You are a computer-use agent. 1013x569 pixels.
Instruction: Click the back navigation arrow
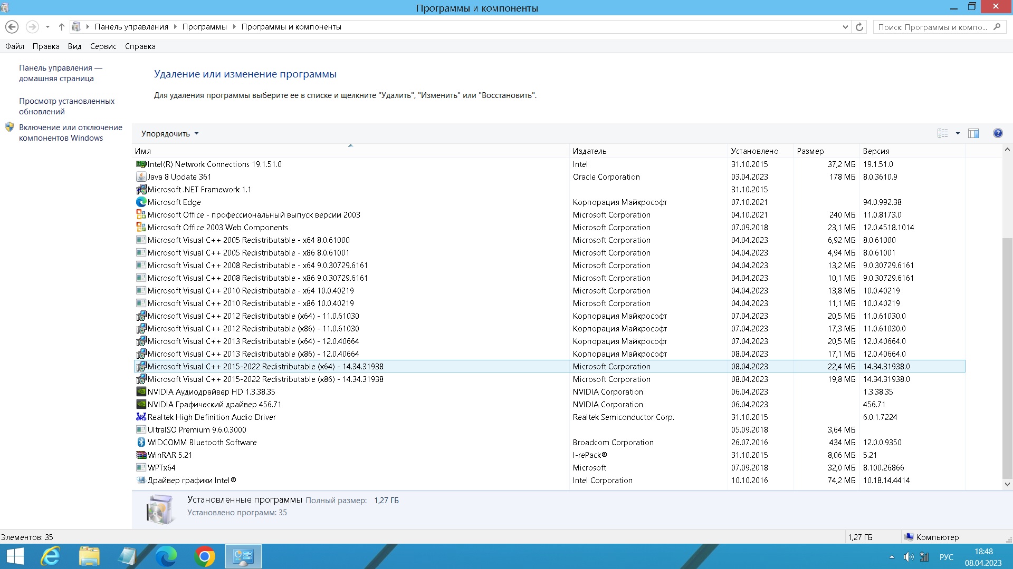[12, 27]
